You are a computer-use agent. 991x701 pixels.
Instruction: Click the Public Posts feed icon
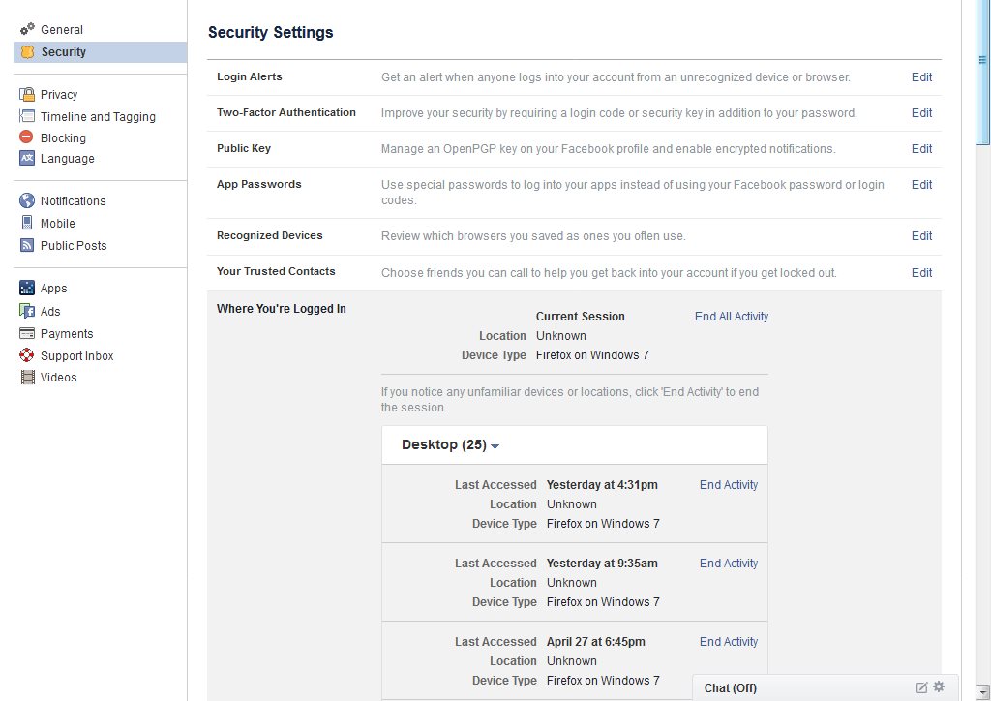coord(27,245)
